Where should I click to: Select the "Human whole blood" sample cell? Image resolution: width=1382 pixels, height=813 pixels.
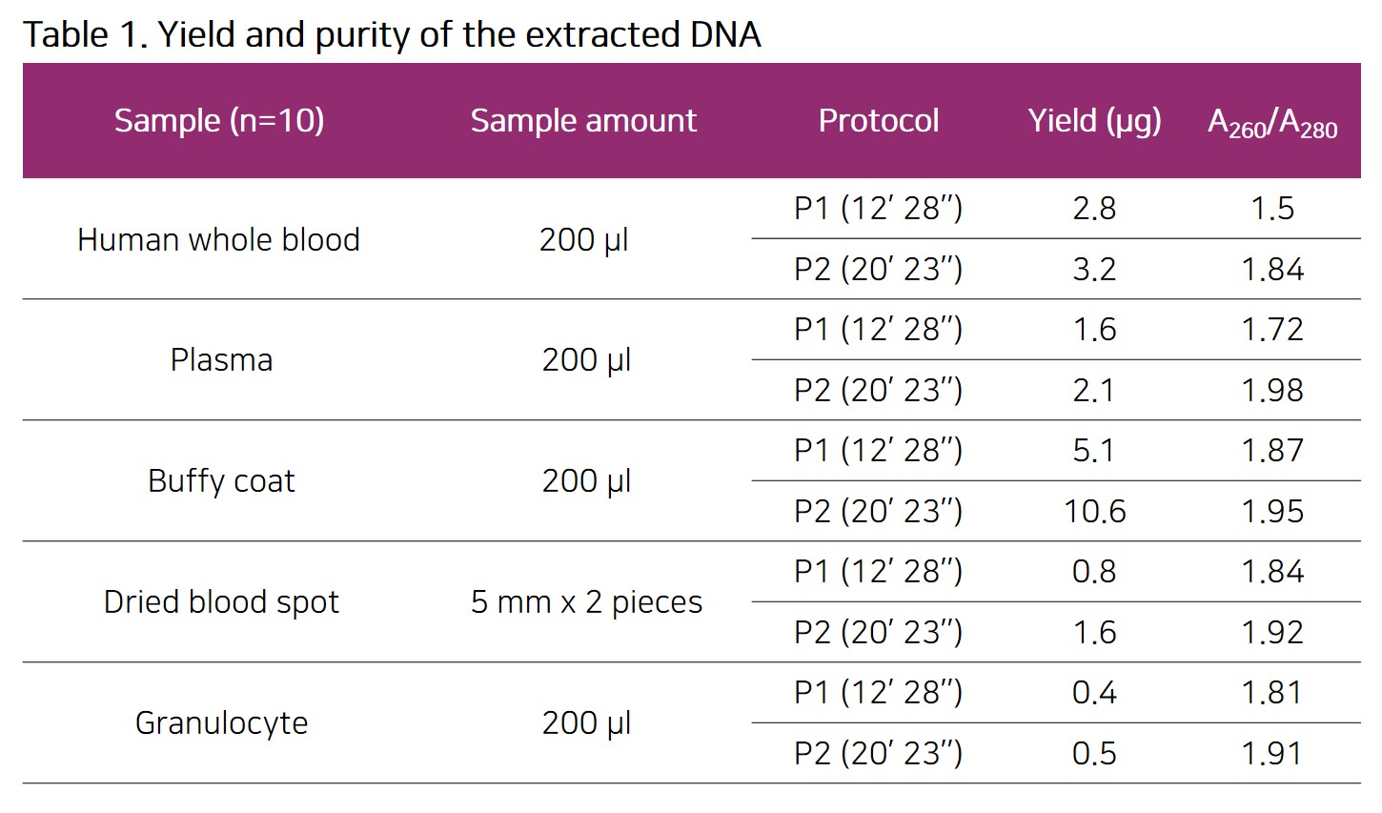tap(218, 239)
